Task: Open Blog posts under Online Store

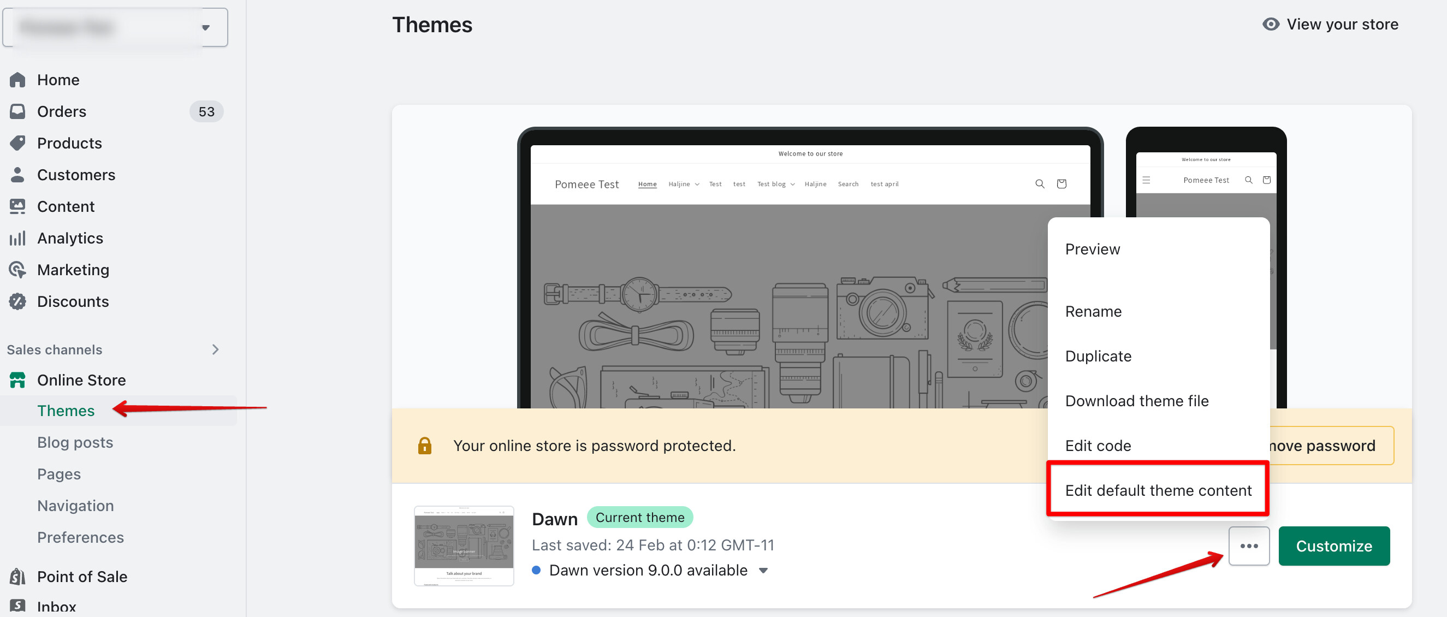Action: tap(75, 442)
